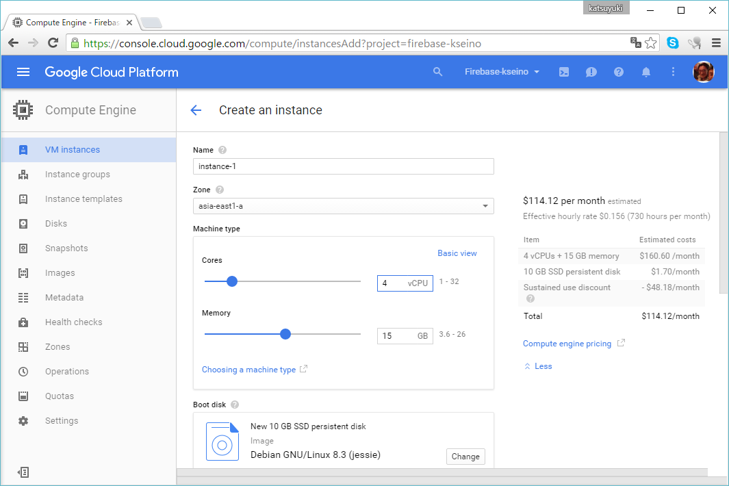Open a new browser tab

151,23
